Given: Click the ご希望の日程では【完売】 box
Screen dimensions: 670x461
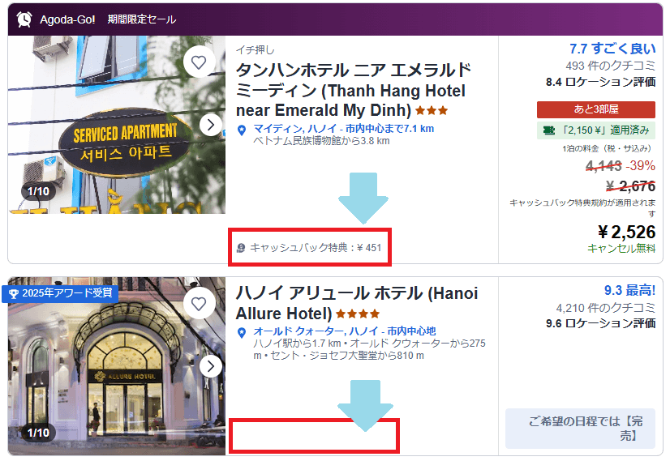Looking at the screenshot, I should coord(580,428).
